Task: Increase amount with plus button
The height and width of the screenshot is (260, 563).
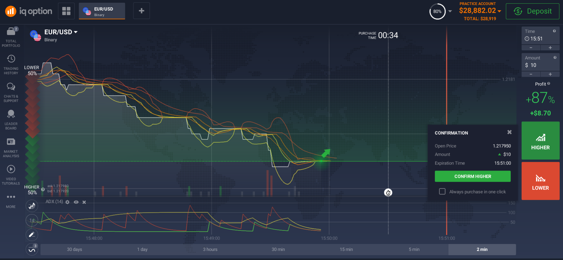Action: pyautogui.click(x=550, y=74)
